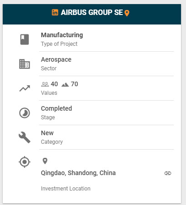Select the Manufacturing project type text

click(62, 35)
